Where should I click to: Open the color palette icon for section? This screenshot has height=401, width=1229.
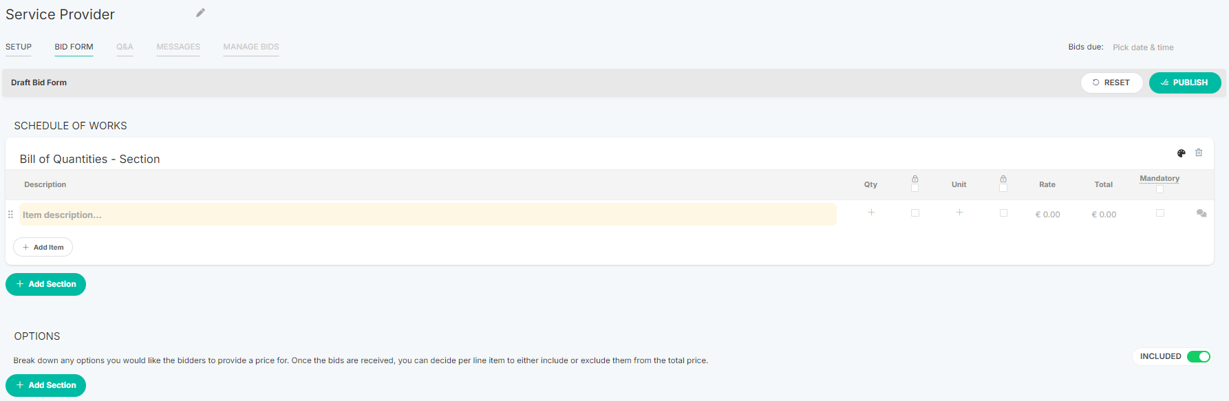pyautogui.click(x=1182, y=153)
